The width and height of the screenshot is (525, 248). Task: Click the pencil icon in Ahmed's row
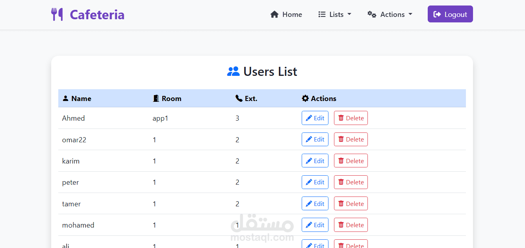click(x=309, y=118)
